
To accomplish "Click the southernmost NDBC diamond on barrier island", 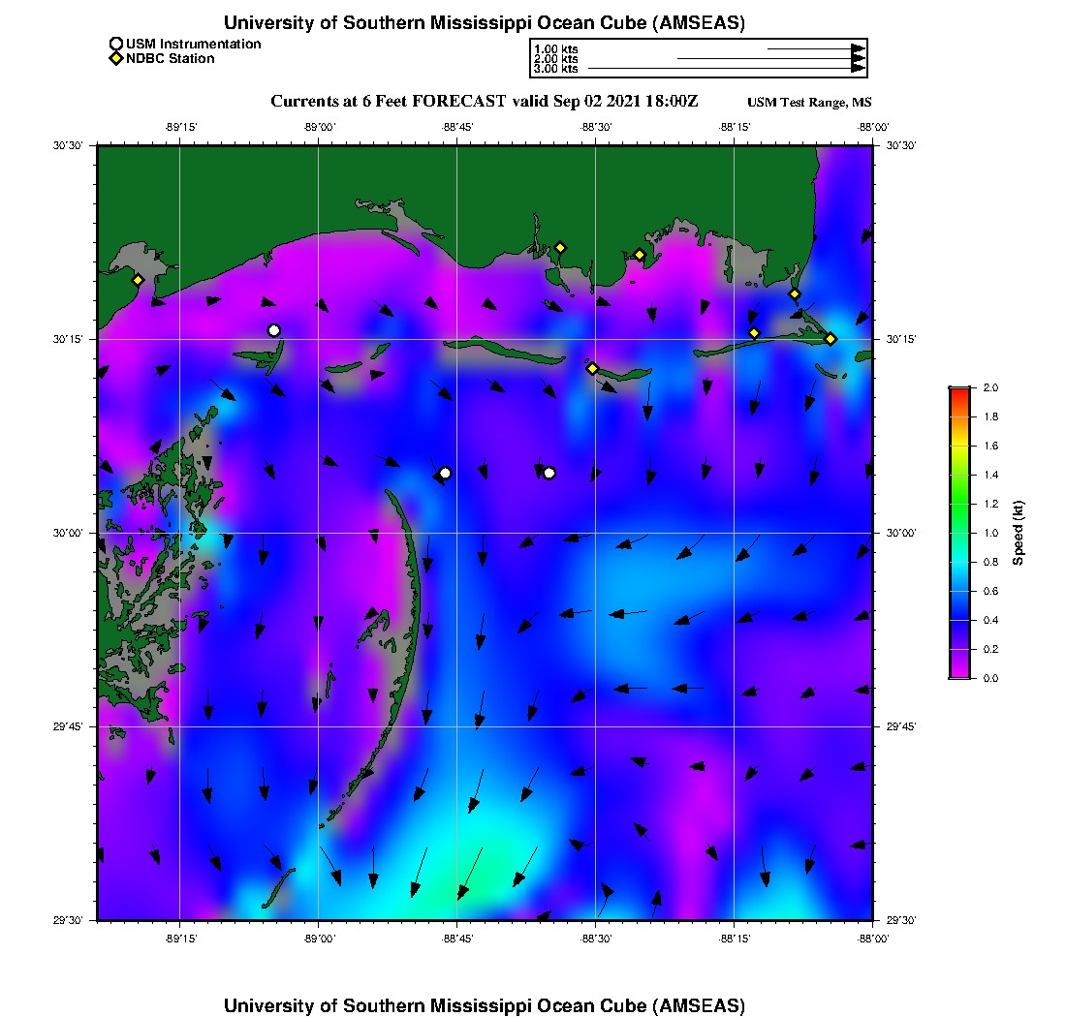I will (x=592, y=368).
